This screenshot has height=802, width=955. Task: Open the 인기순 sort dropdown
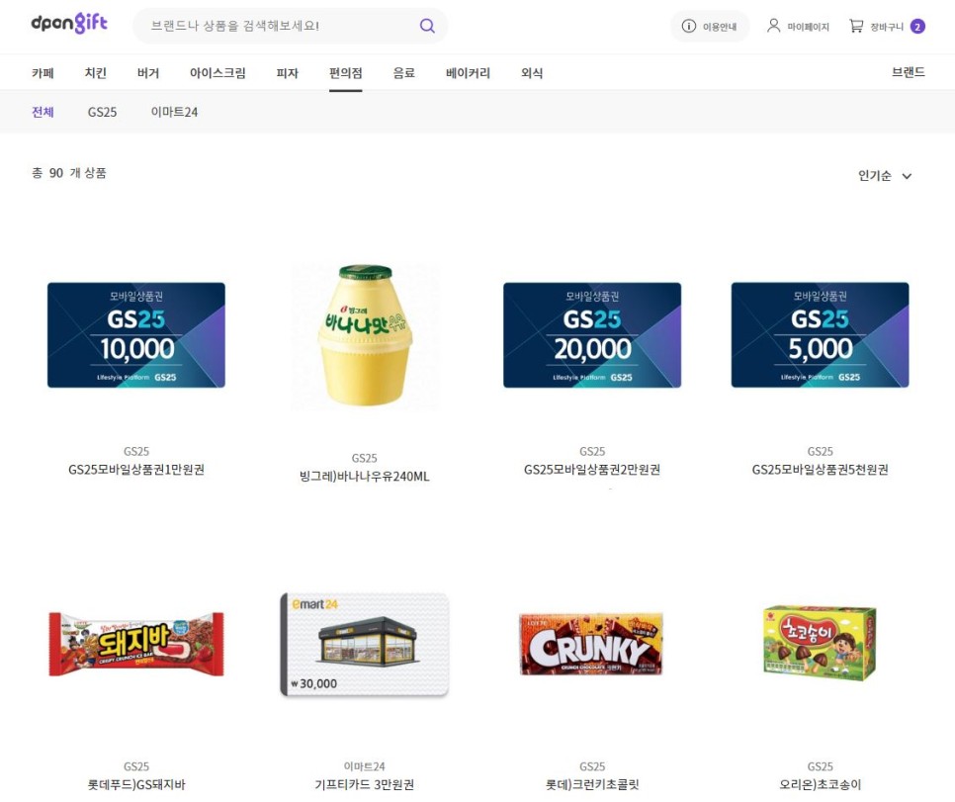coord(885,175)
